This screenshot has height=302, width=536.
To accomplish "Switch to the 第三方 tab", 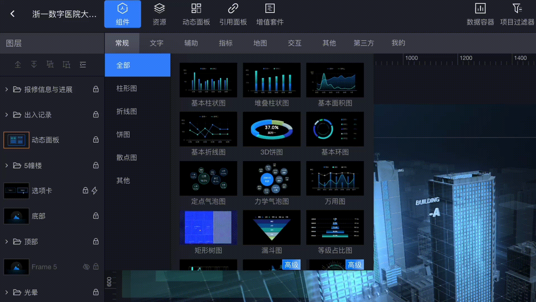I will pyautogui.click(x=363, y=43).
